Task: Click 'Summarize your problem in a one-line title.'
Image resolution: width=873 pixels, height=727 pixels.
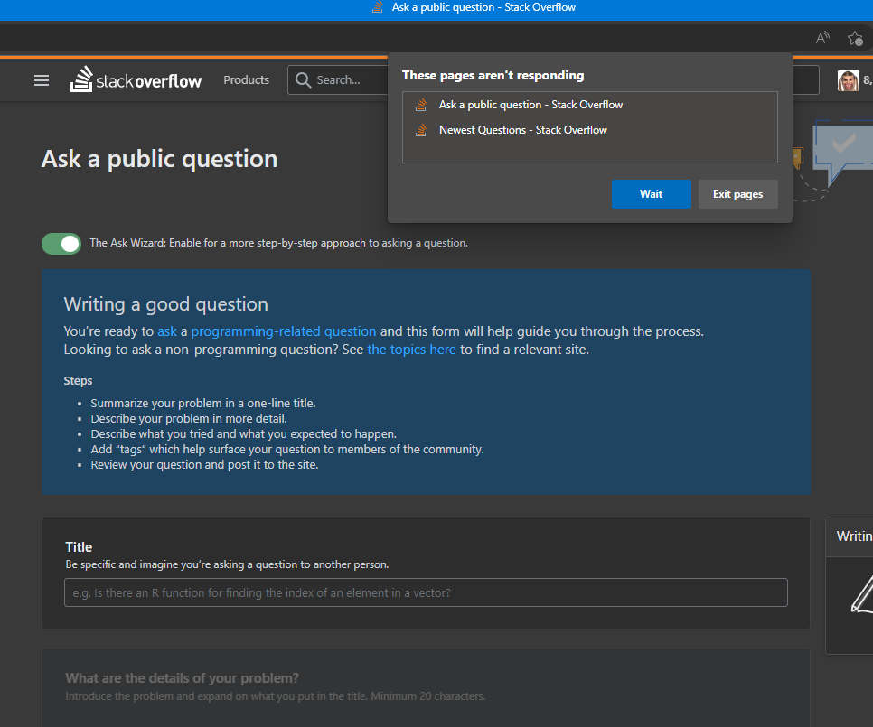Action: 203,404
